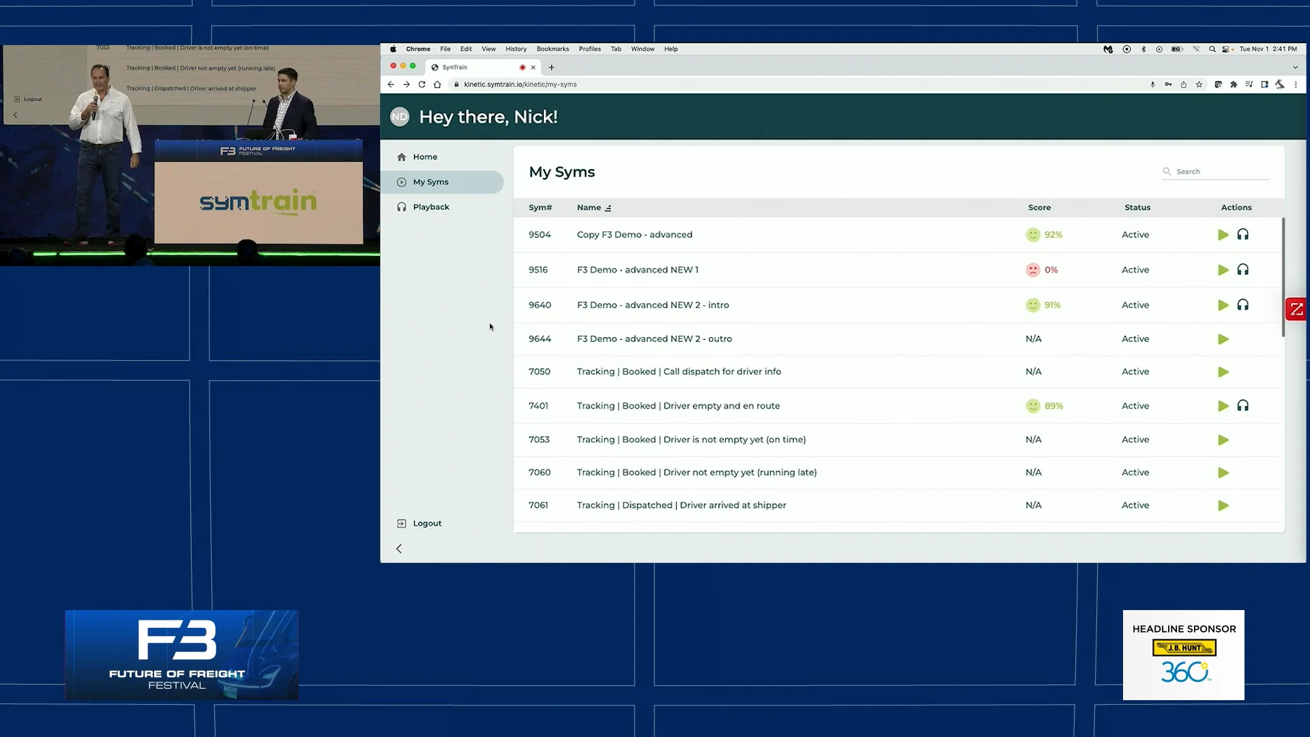Play Driver empty and en route sym
The image size is (1310, 737).
1223,406
